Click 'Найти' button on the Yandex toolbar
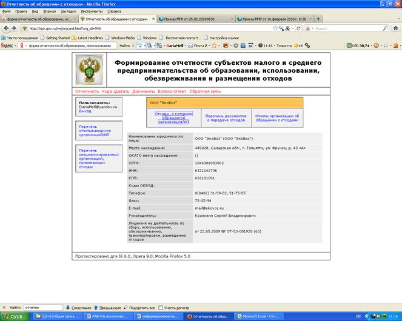The image size is (402, 321). tap(124, 45)
